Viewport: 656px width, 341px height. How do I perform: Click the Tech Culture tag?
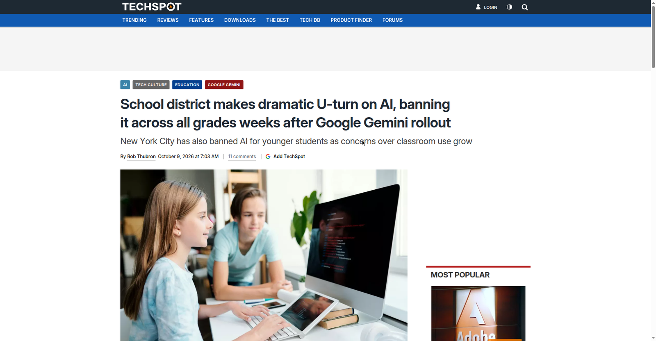point(151,85)
